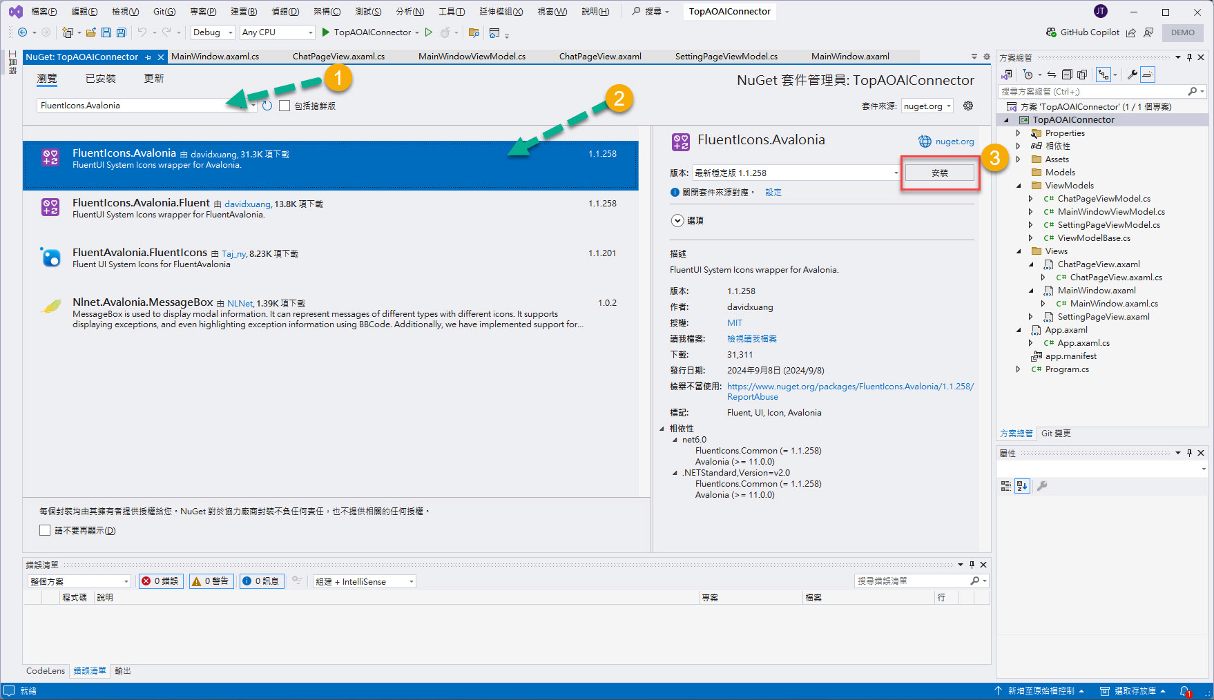Click the Hot Reload flame icon
Image resolution: width=1214 pixels, height=700 pixels.
coord(445,32)
